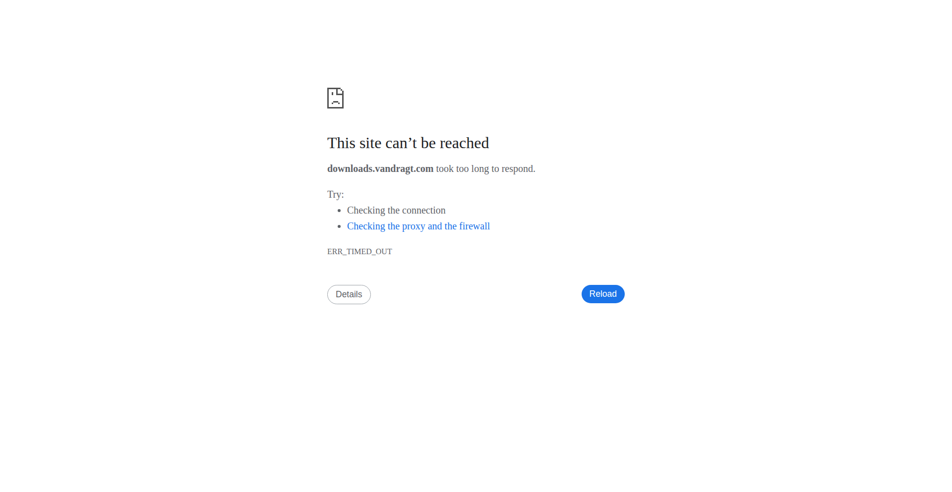The height and width of the screenshot is (492, 952).
Task: Click the bullet before 'Checking the connection'
Action: click(x=339, y=211)
